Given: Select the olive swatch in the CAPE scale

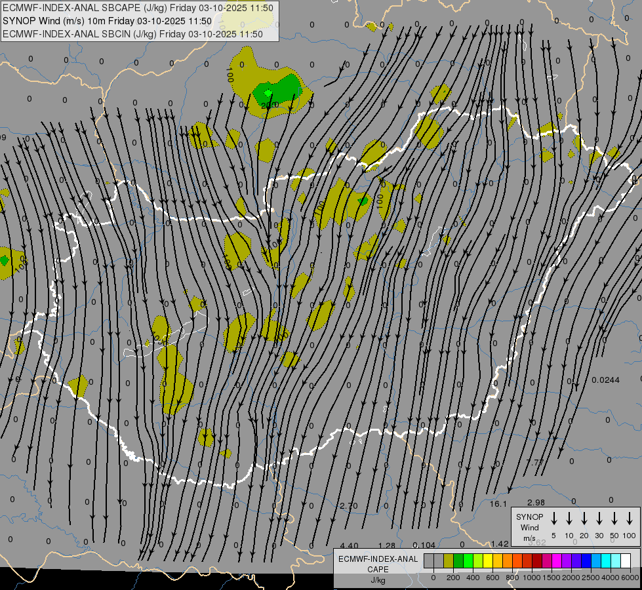Looking at the screenshot, I should click(x=449, y=561).
